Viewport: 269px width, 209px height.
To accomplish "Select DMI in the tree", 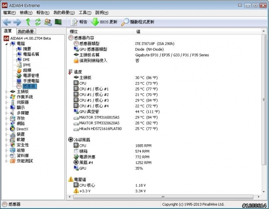I will pos(26,60).
